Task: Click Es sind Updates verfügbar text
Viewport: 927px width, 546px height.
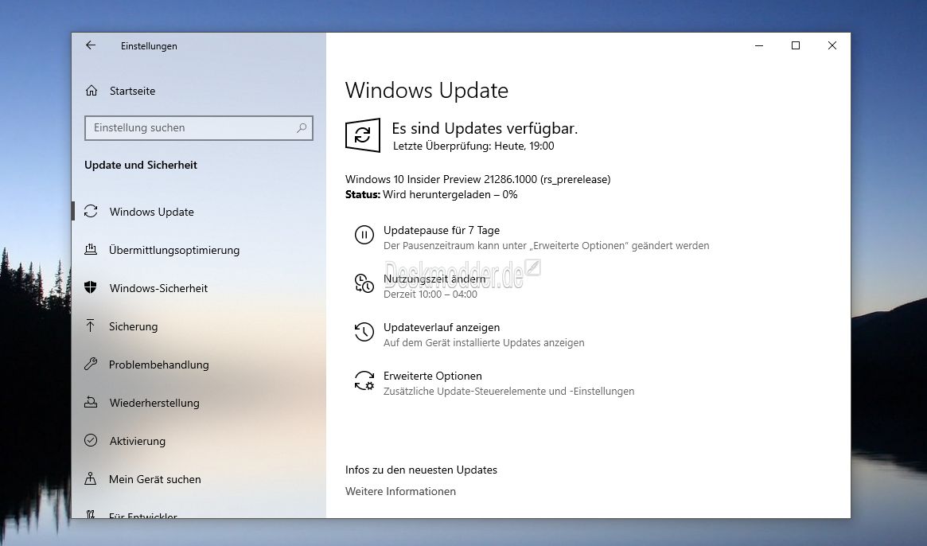Action: click(485, 128)
